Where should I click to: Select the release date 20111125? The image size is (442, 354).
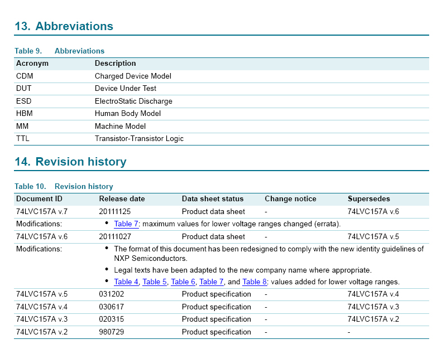pos(116,212)
